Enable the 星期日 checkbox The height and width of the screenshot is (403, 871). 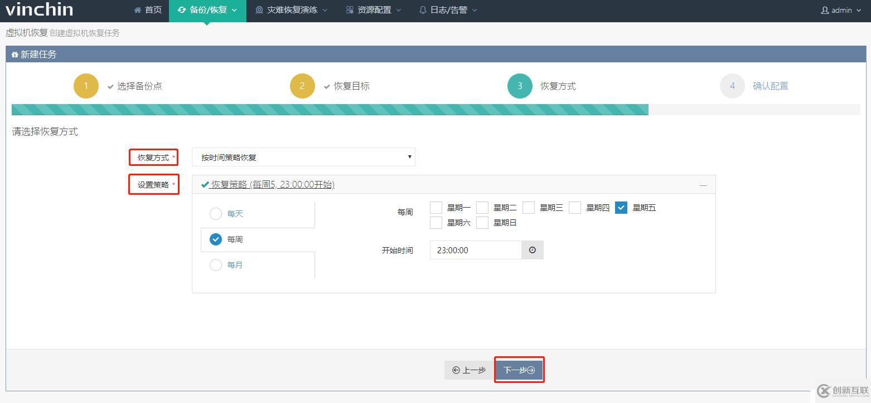[482, 222]
